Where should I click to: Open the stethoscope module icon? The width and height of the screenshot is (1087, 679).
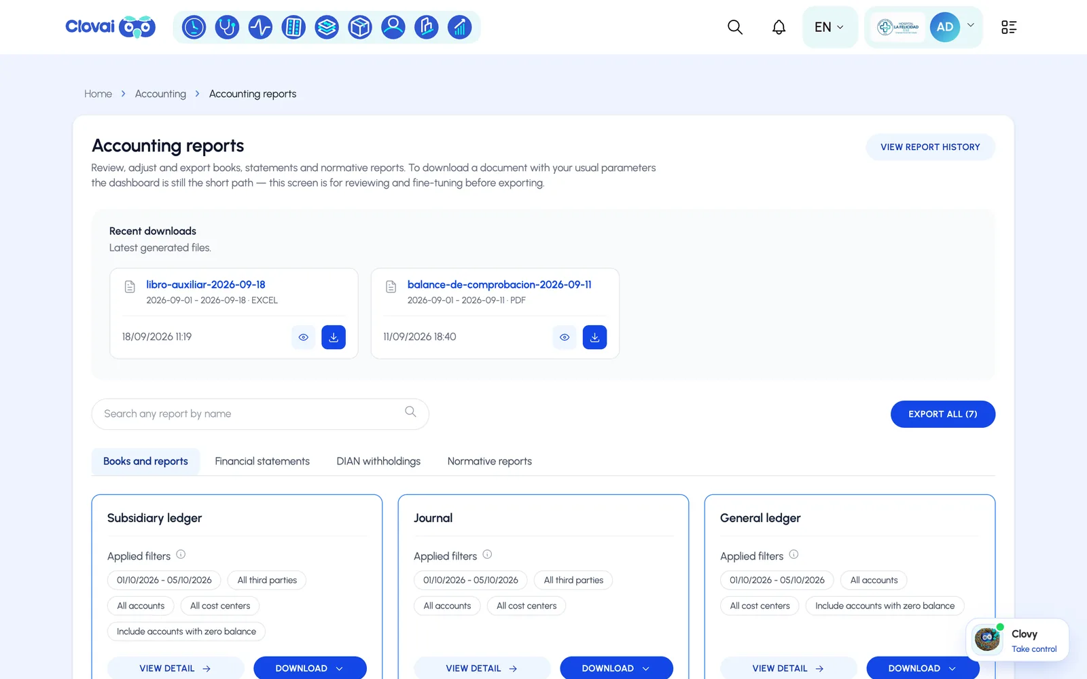(x=227, y=27)
